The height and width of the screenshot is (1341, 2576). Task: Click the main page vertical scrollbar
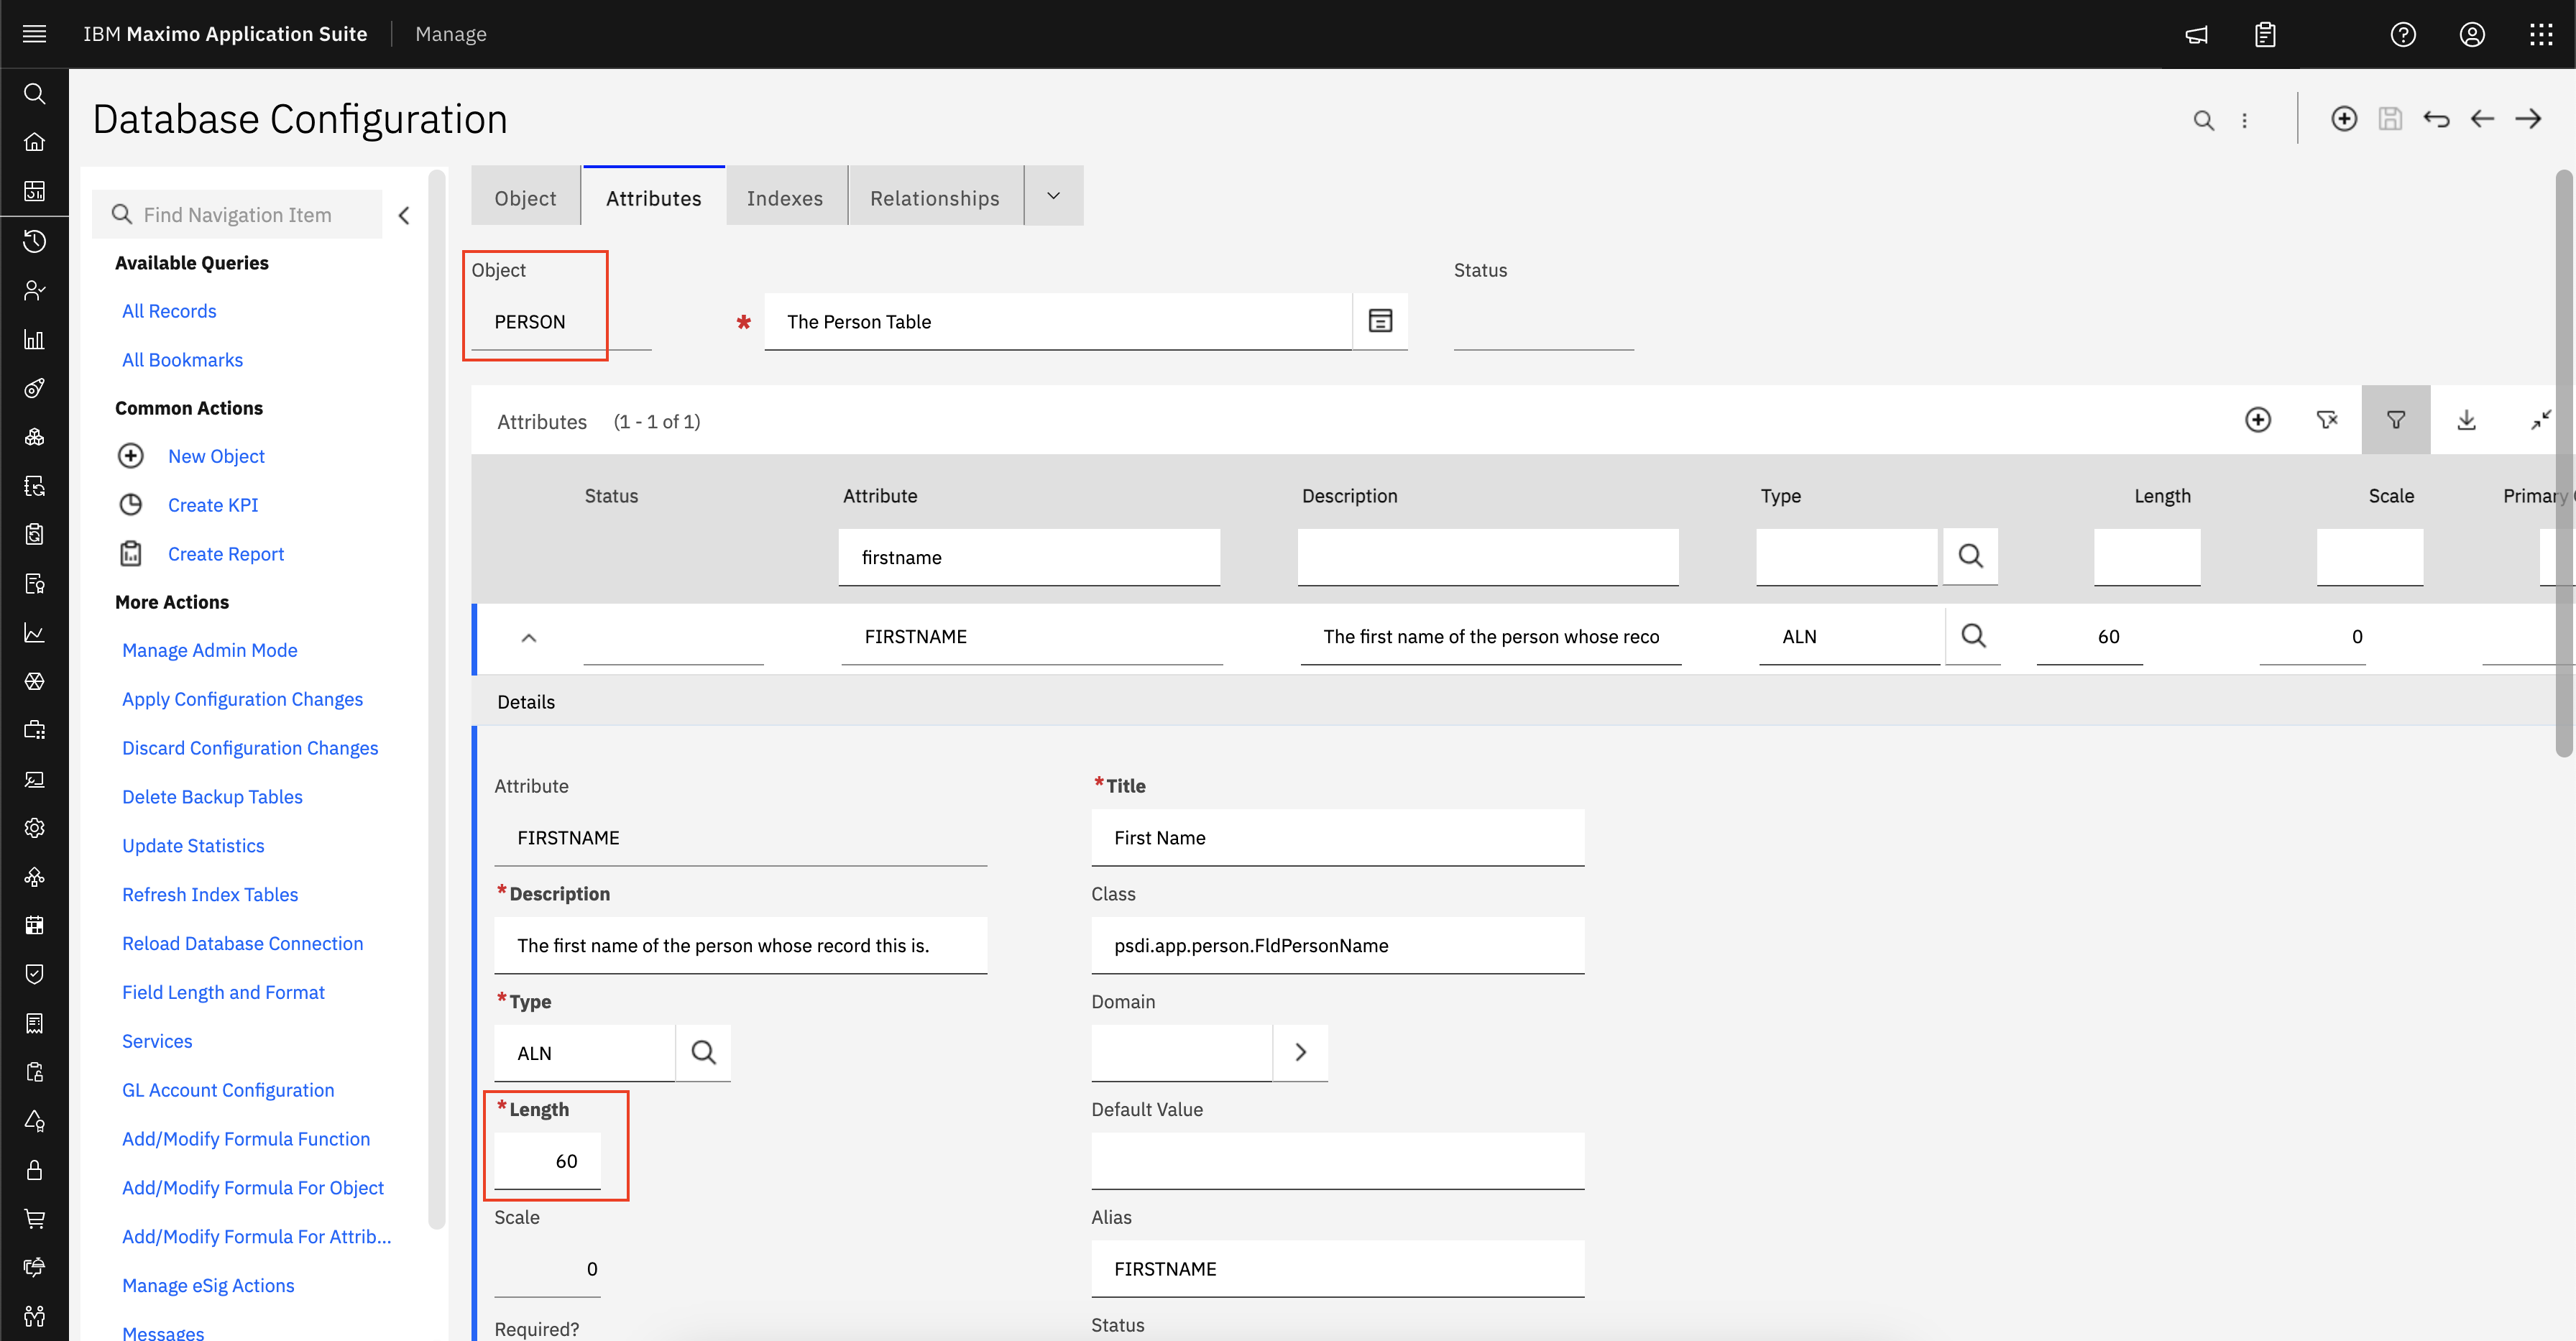point(2565,463)
